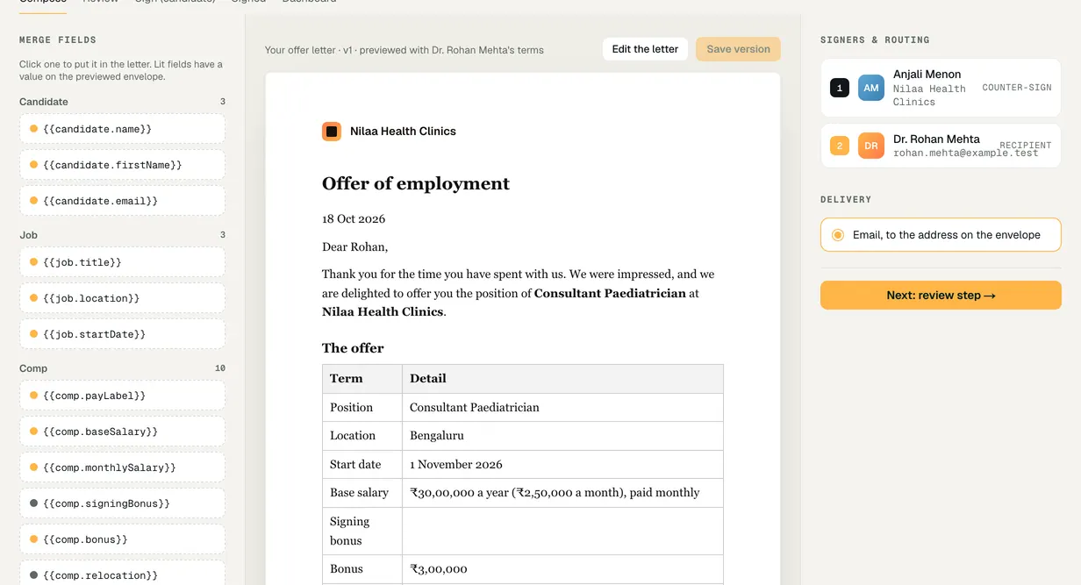Viewport: 1081px width, 585px height.
Task: Click routing order badge 1
Action: [x=840, y=88]
